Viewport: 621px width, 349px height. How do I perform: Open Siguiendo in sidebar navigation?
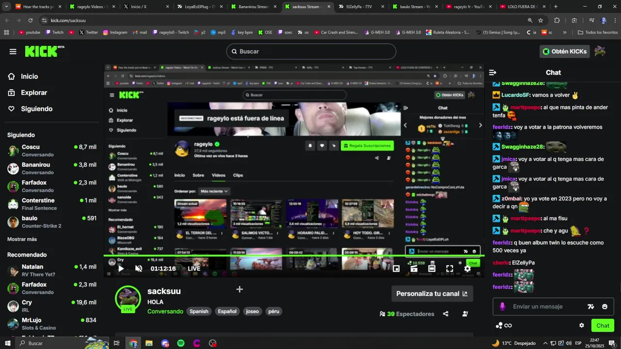pyautogui.click(x=36, y=109)
